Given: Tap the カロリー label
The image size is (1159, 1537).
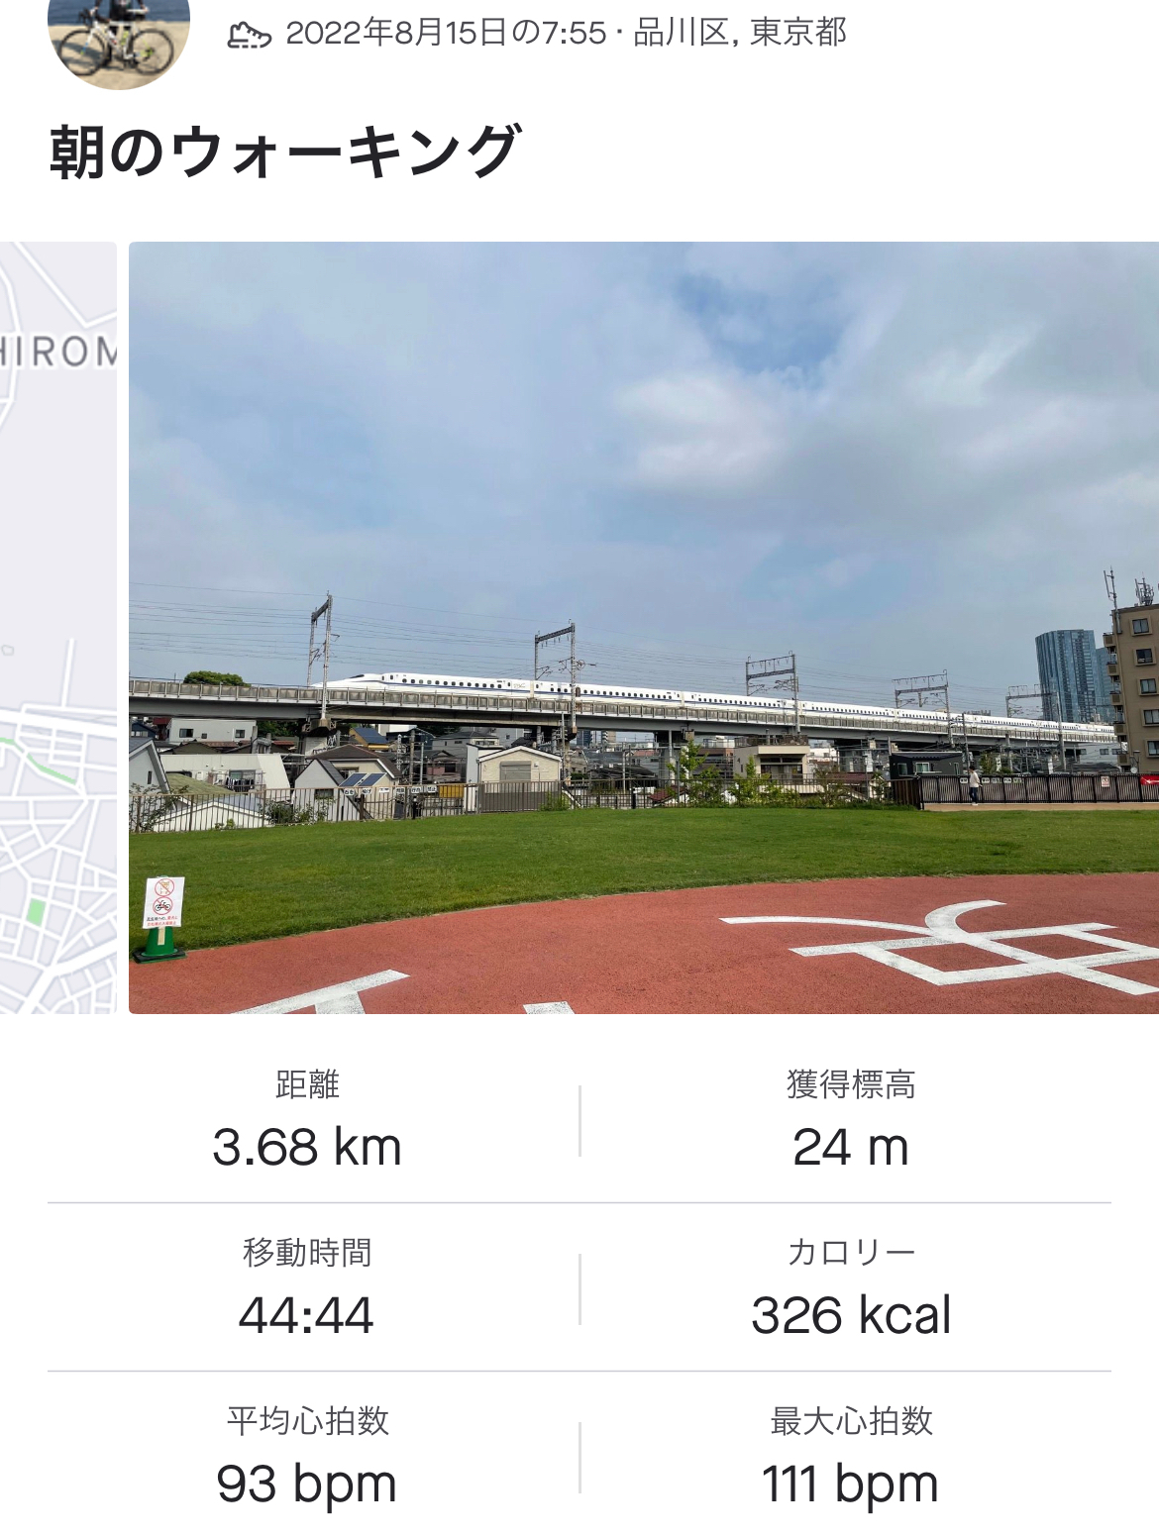Looking at the screenshot, I should point(851,1253).
